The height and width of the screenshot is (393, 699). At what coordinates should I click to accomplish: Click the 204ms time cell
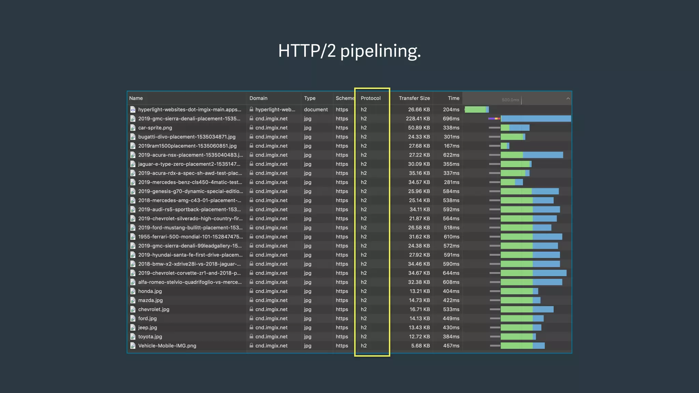pos(451,110)
